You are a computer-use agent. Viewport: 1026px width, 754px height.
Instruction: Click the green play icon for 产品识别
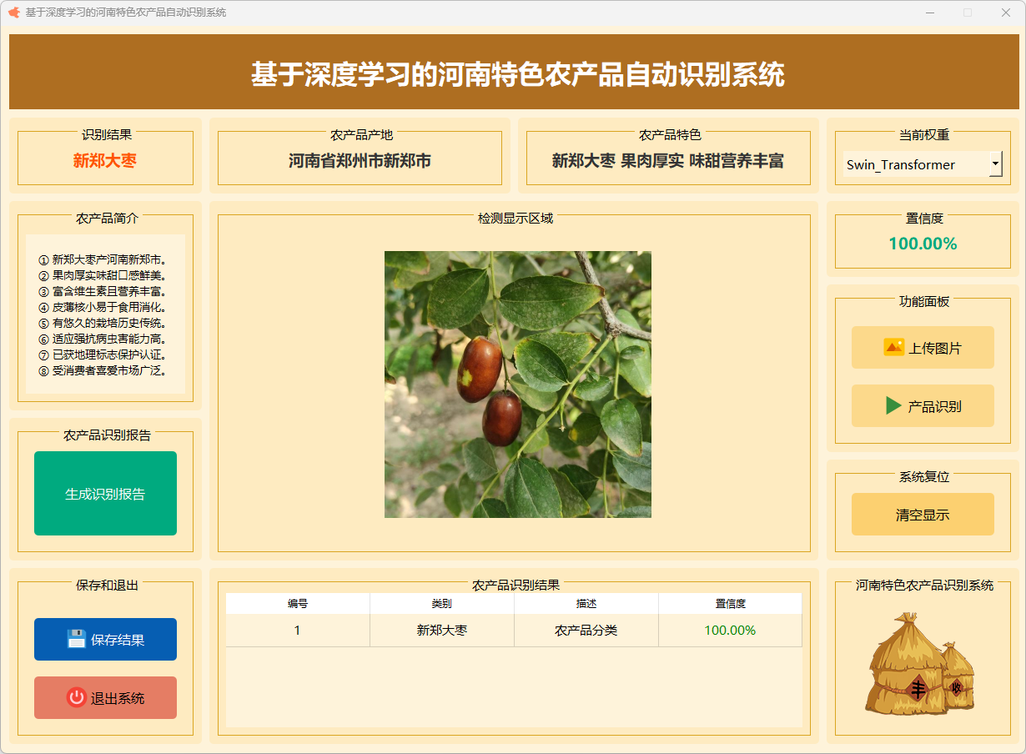893,406
